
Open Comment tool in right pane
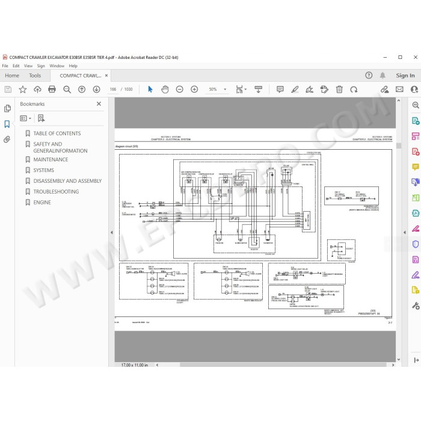coord(416,167)
